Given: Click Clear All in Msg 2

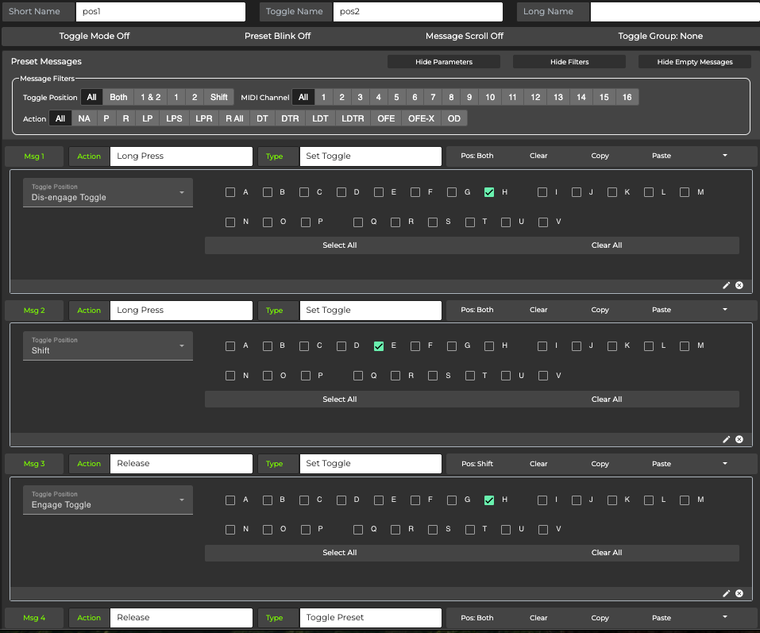Looking at the screenshot, I should pos(607,399).
